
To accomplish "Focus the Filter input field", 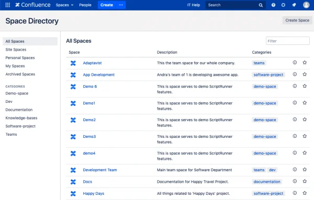I will tap(287, 41).
